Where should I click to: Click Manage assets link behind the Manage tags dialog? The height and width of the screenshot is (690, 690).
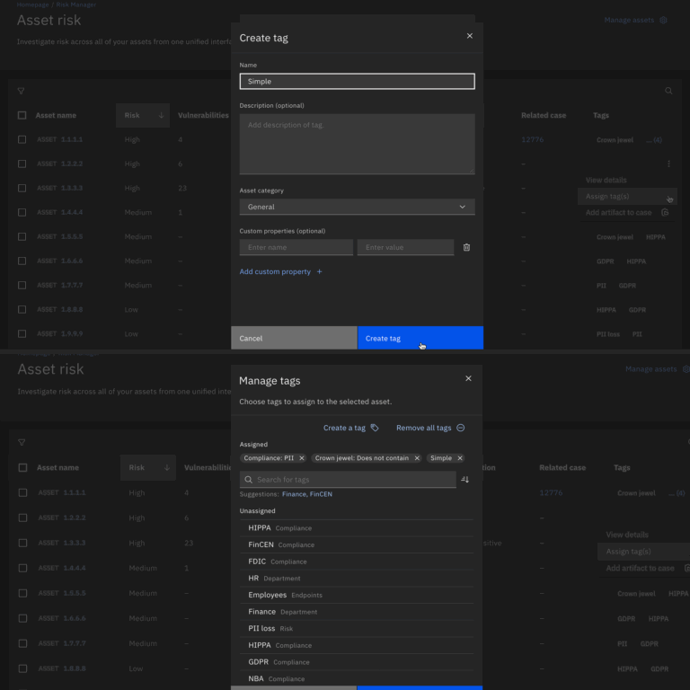coord(650,369)
